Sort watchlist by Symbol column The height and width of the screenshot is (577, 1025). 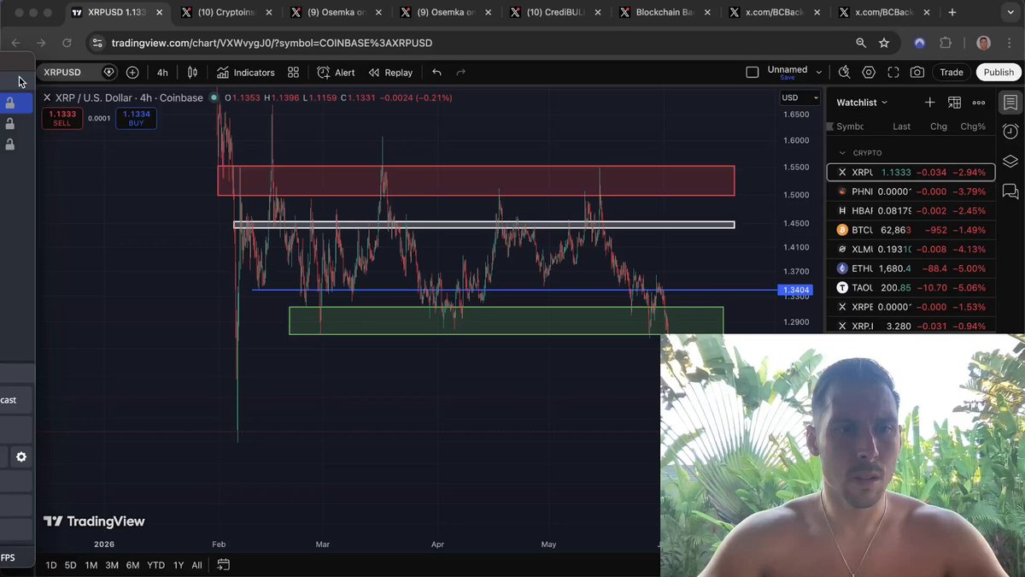[x=849, y=127]
